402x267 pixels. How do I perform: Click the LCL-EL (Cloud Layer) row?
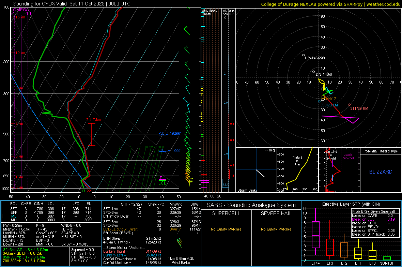click(x=152, y=229)
